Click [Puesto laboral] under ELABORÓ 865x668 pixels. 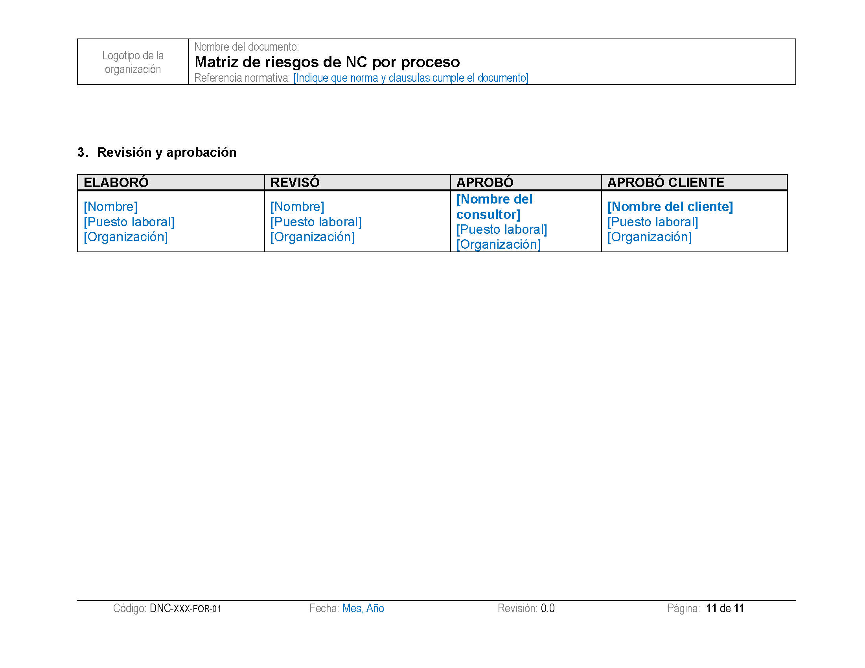click(129, 222)
